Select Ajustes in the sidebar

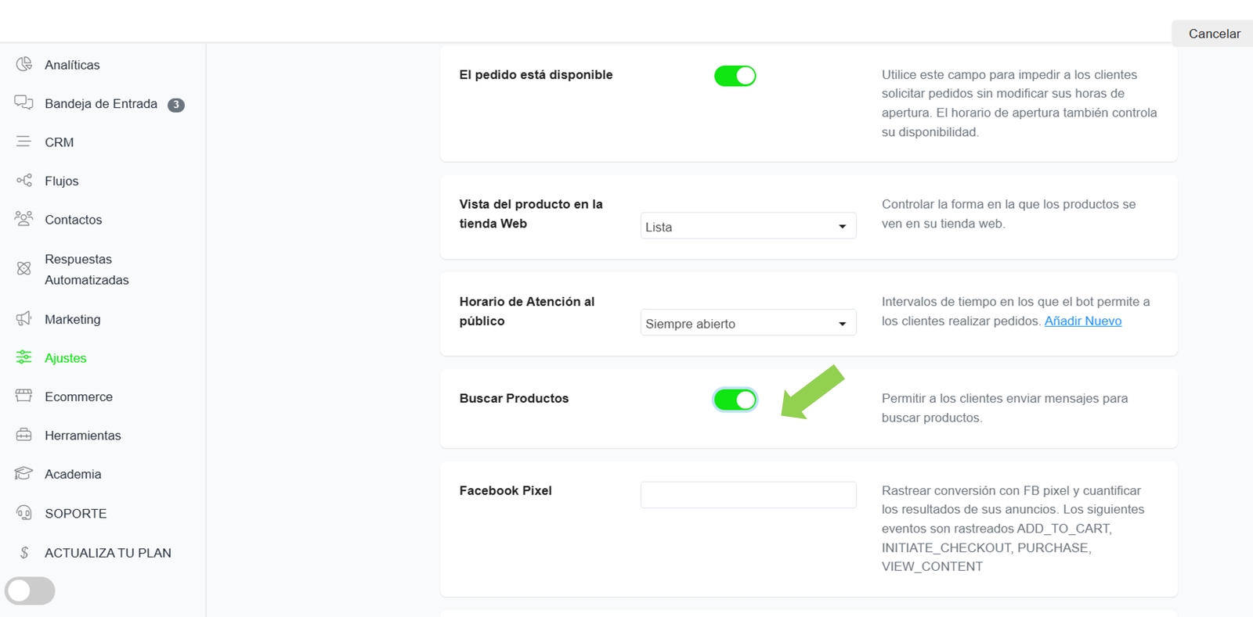click(x=65, y=358)
